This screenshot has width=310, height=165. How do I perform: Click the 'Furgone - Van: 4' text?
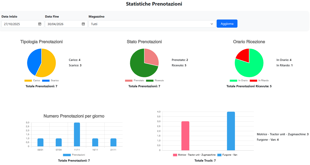[268, 140]
